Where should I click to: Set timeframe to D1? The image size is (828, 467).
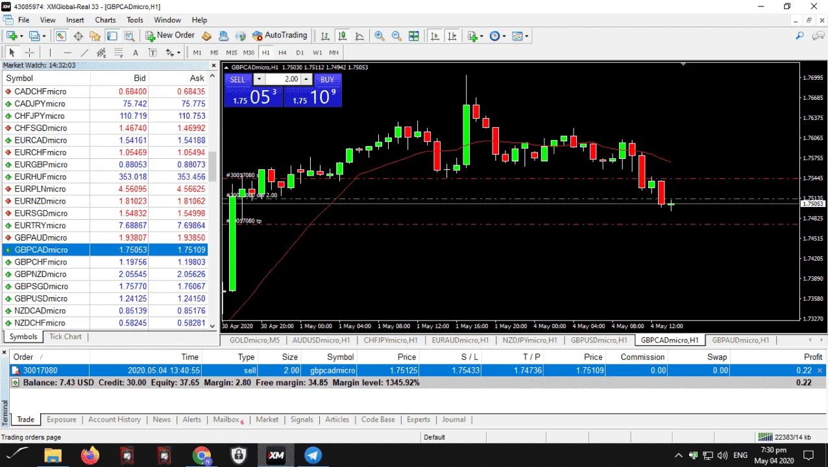[300, 53]
